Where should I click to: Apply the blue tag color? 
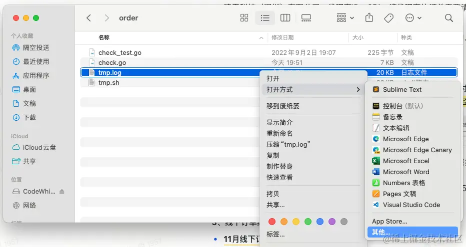[x=320, y=222]
